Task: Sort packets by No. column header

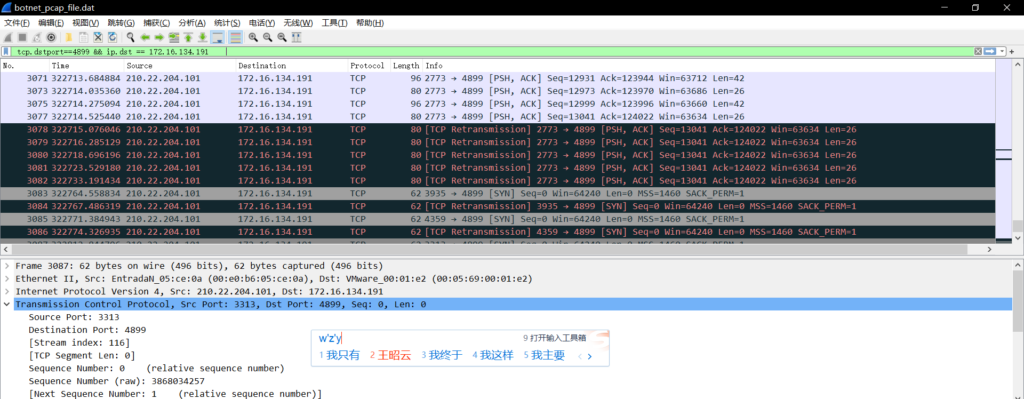Action: tap(25, 66)
